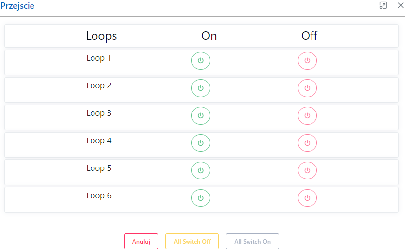Screen dimensions: 405x250
Task: Close the Przejscie dialog
Action: pyautogui.click(x=400, y=5)
